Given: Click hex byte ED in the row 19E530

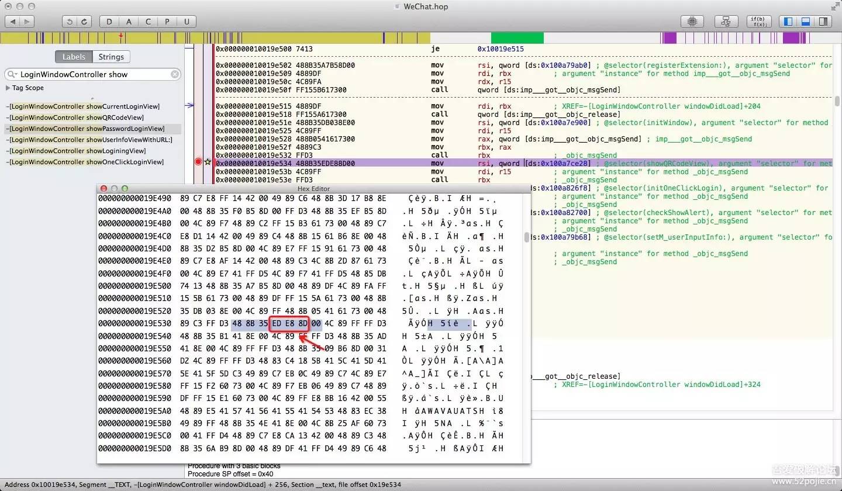Looking at the screenshot, I should 277,323.
